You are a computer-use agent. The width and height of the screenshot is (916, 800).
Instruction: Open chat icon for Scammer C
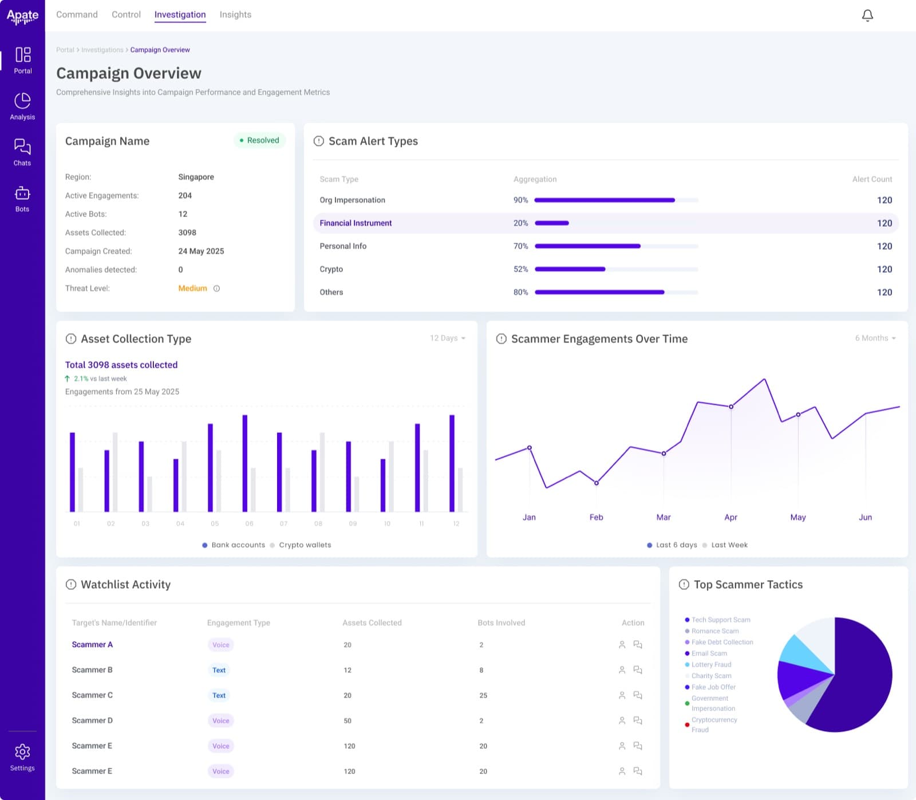[638, 695]
